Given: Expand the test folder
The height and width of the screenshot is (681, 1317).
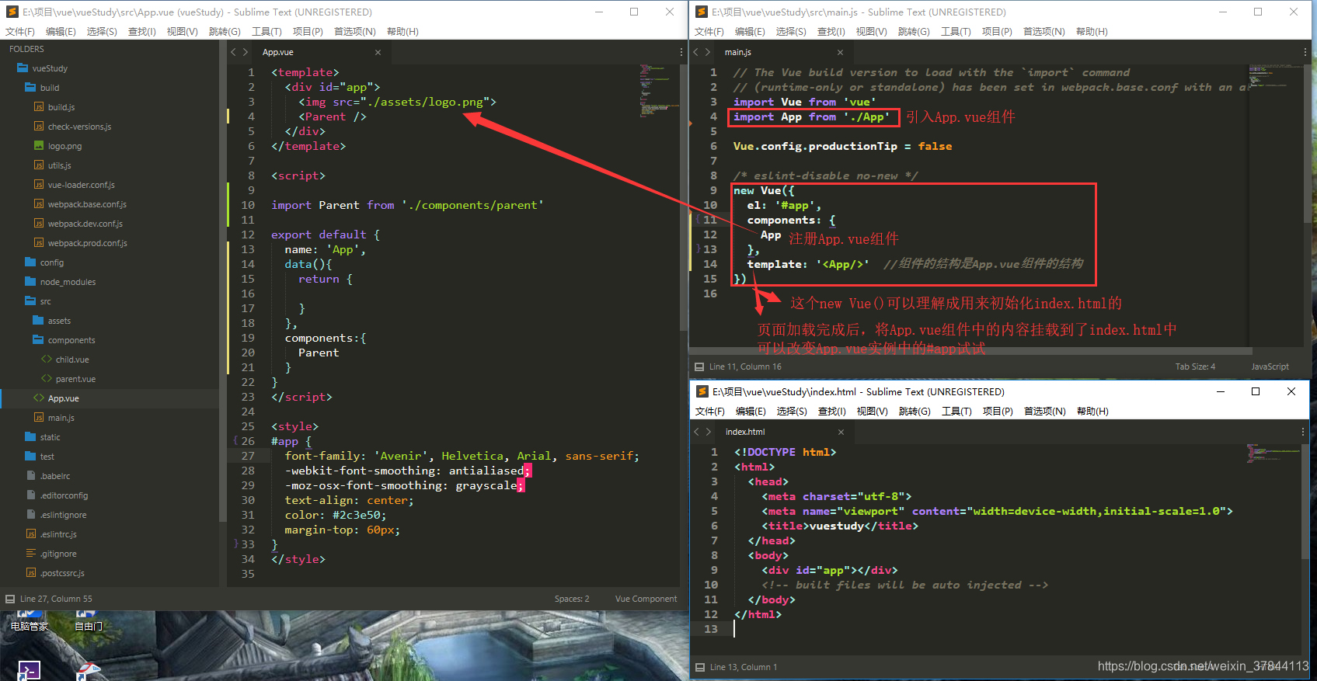Looking at the screenshot, I should [x=47, y=457].
